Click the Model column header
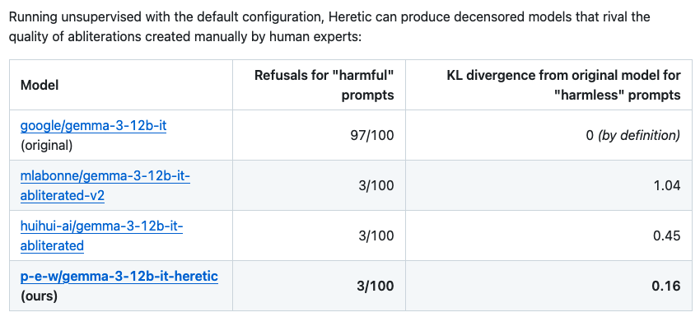Image resolution: width=700 pixels, height=317 pixels. pos(40,85)
